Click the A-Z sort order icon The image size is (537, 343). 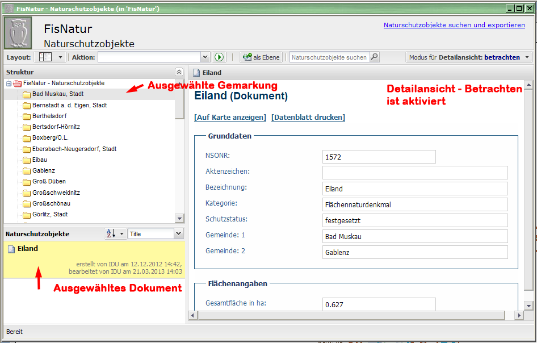click(x=112, y=234)
